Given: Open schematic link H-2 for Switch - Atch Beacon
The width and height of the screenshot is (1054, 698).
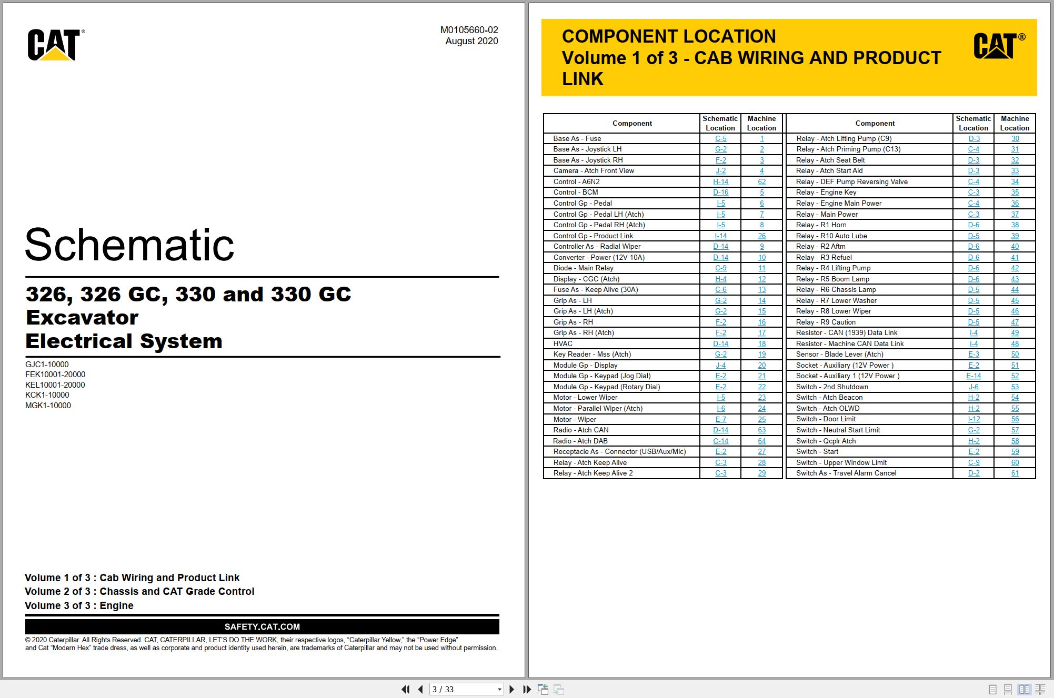Looking at the screenshot, I should [x=973, y=398].
